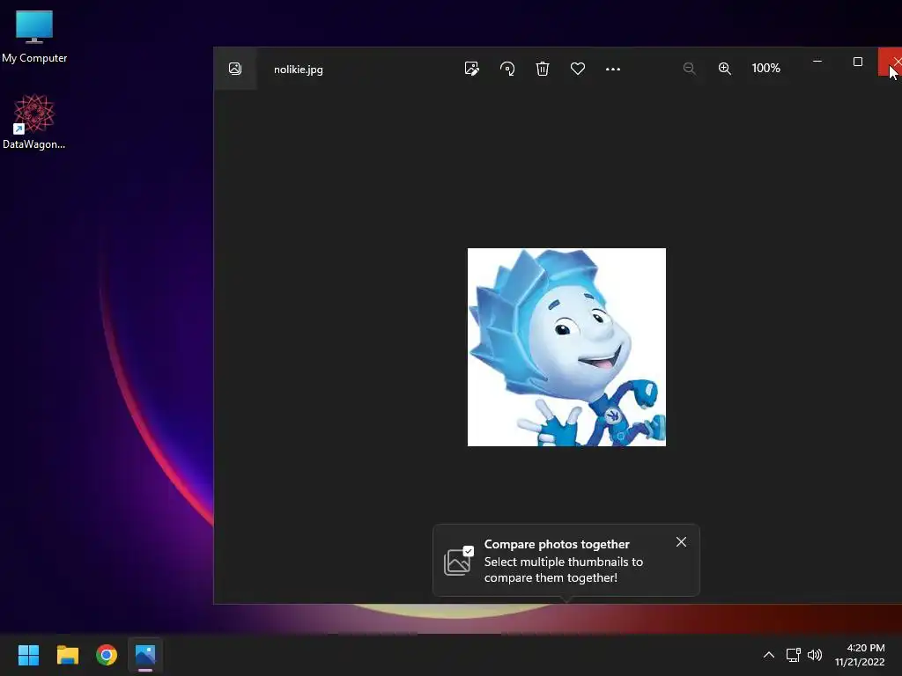This screenshot has width=902, height=676.
Task: Close the Photos window
Action: point(891,62)
